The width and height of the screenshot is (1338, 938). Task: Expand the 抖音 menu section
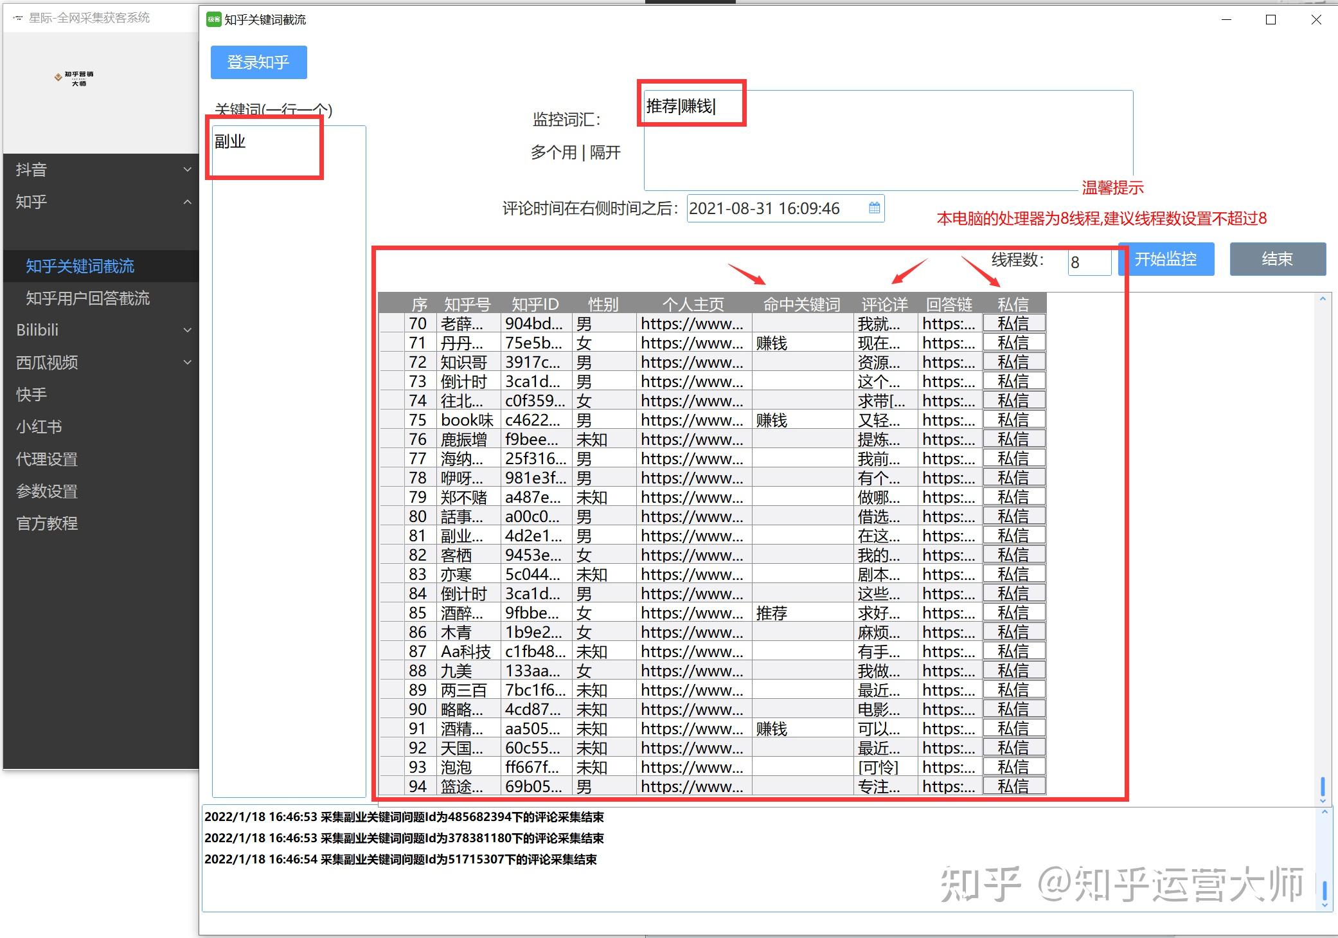point(102,170)
